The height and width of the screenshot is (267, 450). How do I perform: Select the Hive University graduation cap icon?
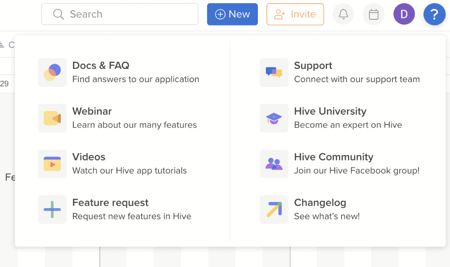click(x=274, y=118)
